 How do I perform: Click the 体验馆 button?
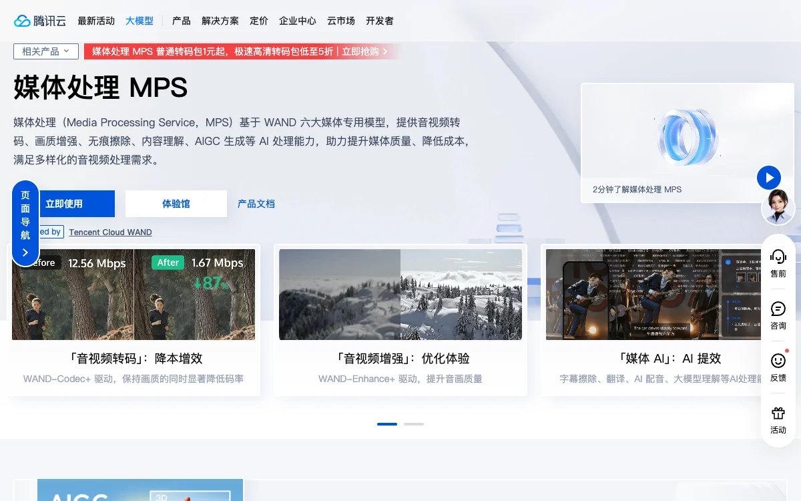176,204
